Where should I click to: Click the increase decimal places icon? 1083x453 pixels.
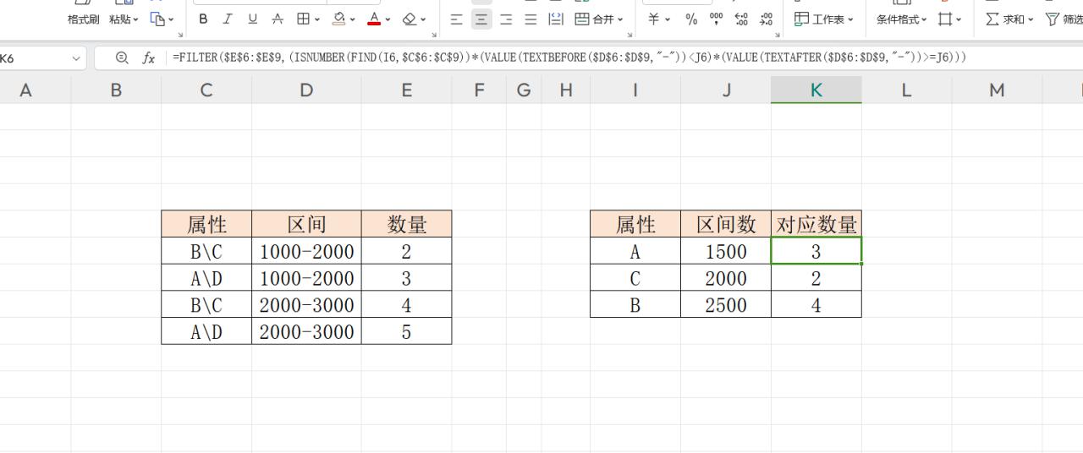tap(742, 19)
